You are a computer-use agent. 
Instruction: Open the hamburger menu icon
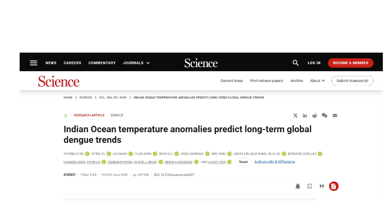(x=34, y=63)
